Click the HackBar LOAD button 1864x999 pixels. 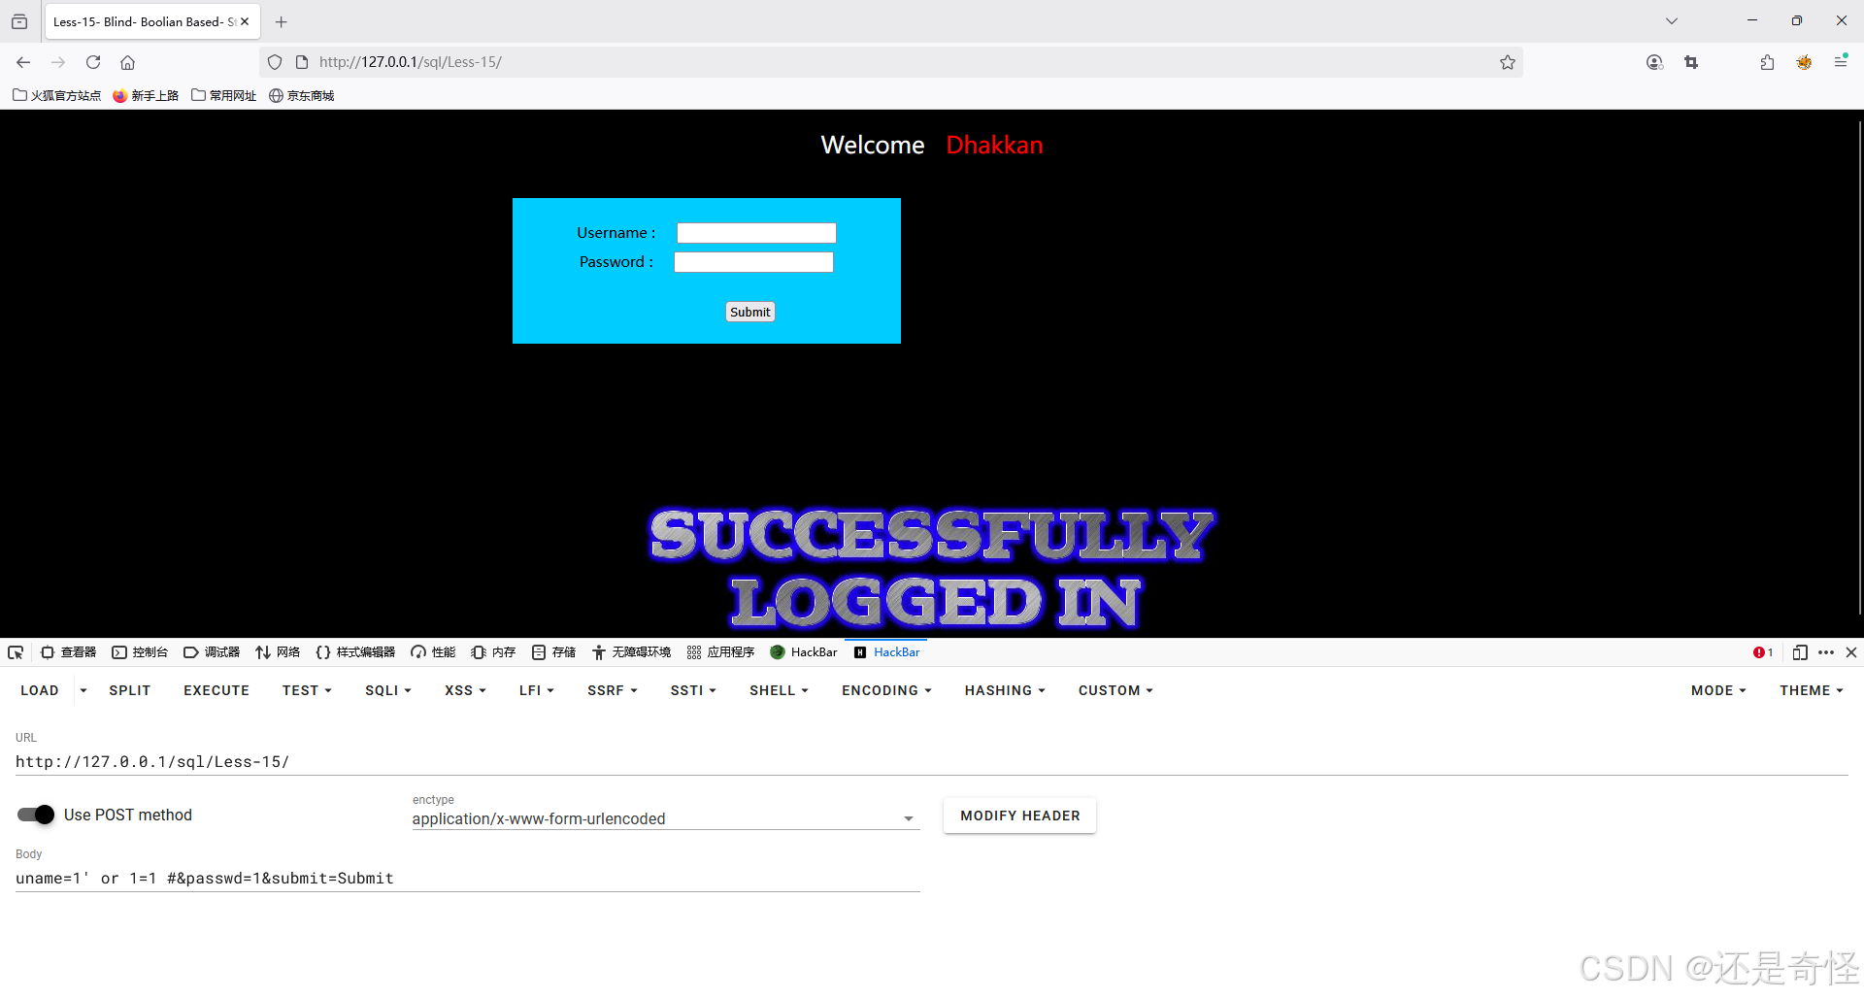pyautogui.click(x=40, y=690)
